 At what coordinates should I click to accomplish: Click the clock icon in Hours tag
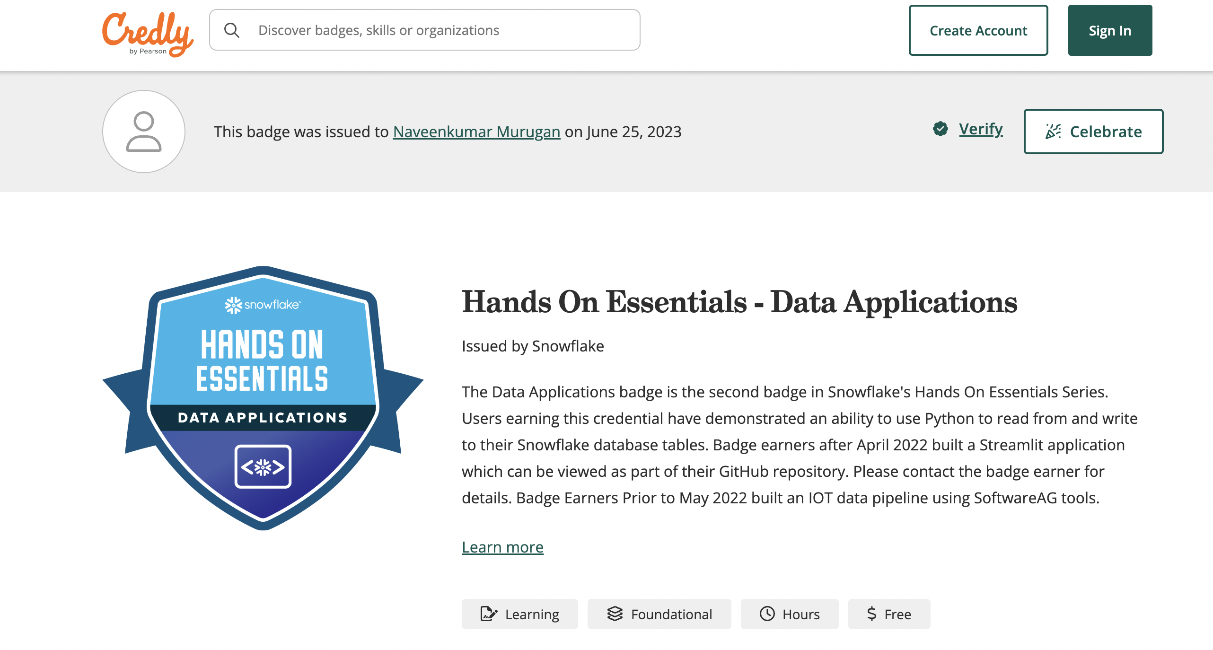767,614
